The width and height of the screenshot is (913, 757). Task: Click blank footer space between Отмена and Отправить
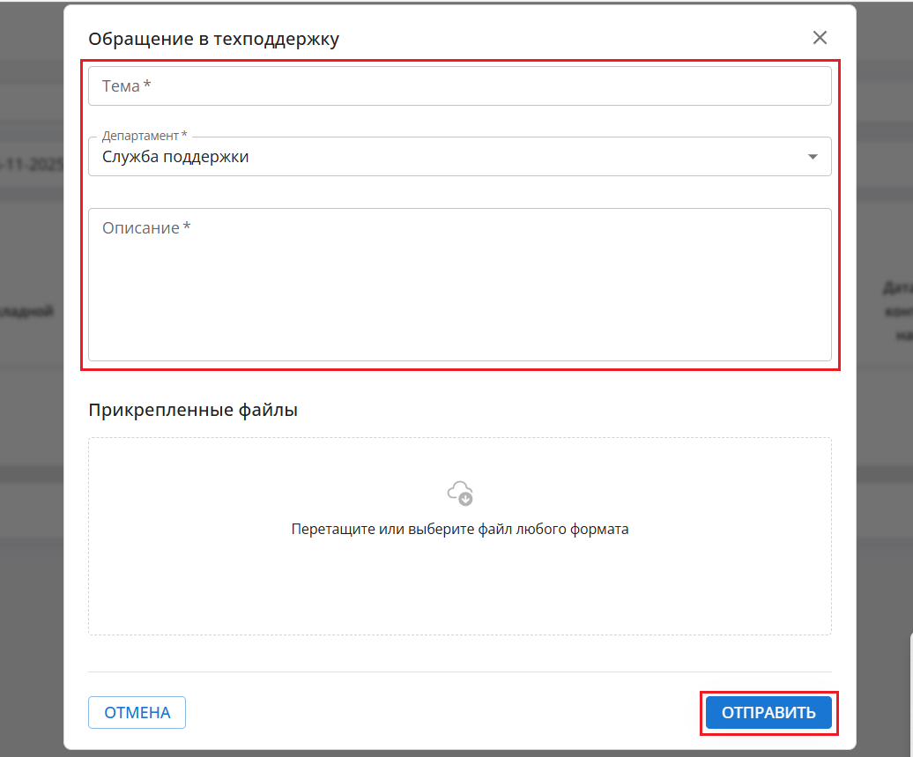pyautogui.click(x=441, y=712)
